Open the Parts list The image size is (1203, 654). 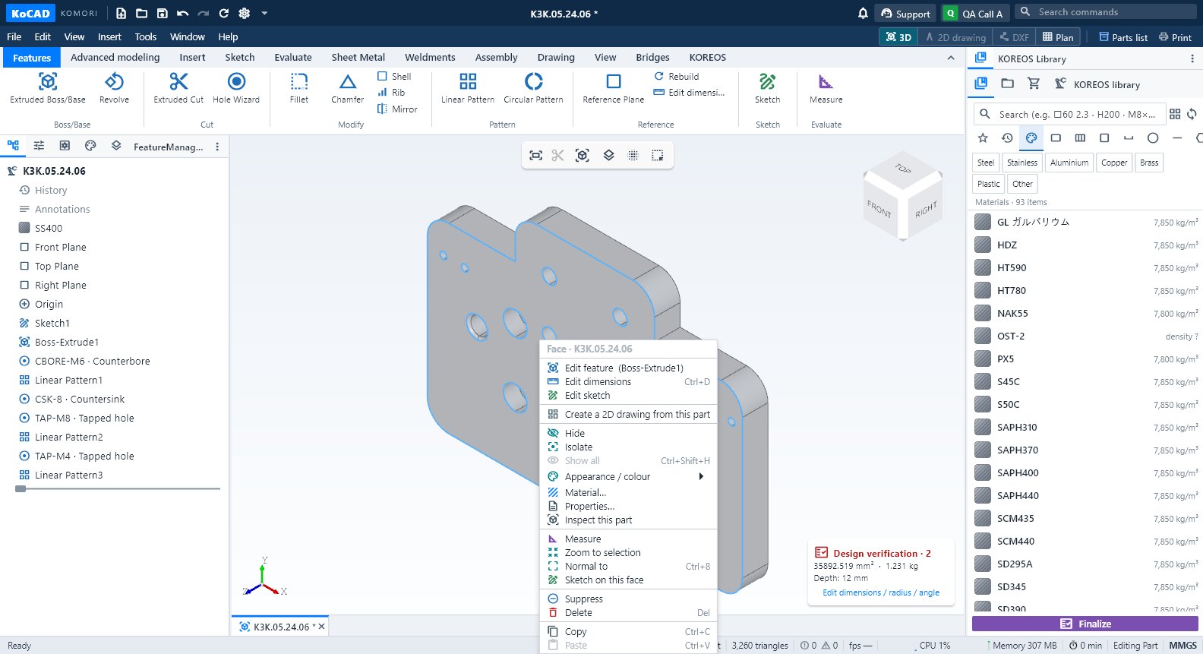point(1123,37)
